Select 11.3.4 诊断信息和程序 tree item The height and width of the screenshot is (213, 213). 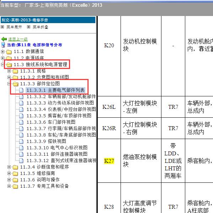pos(44,167)
